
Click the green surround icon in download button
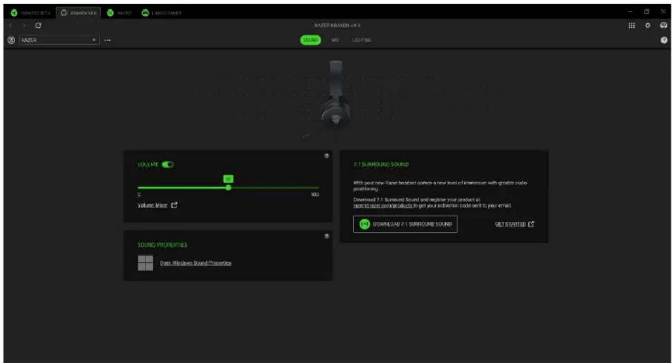364,224
